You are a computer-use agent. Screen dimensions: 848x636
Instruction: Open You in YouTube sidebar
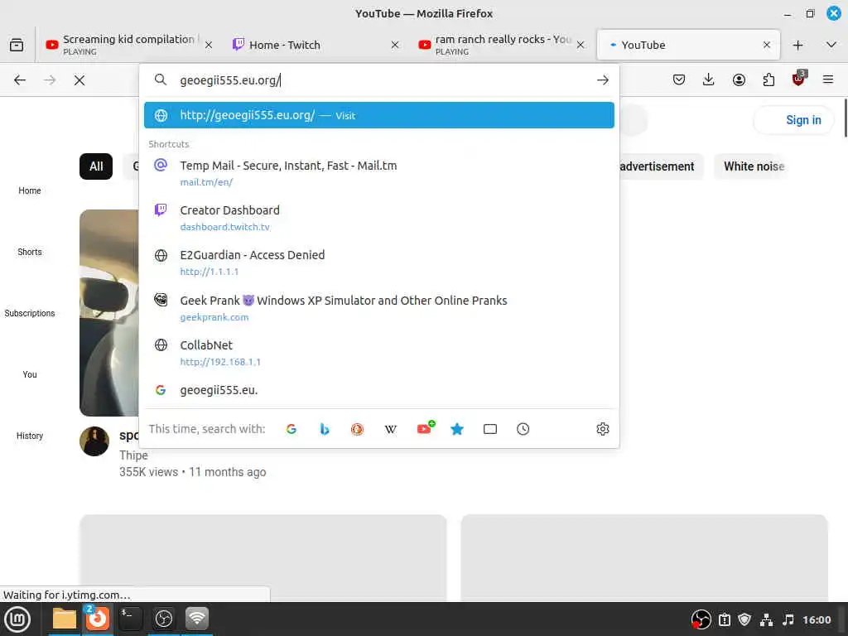30,374
